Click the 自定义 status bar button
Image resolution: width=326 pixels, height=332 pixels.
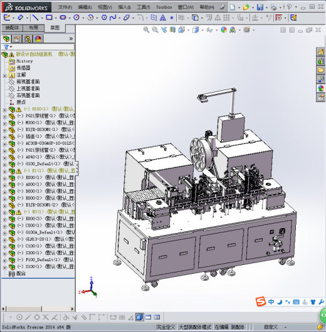pos(271,327)
